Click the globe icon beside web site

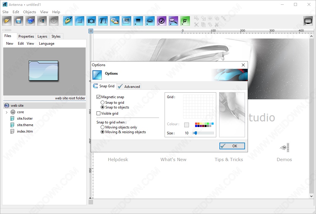[7, 106]
